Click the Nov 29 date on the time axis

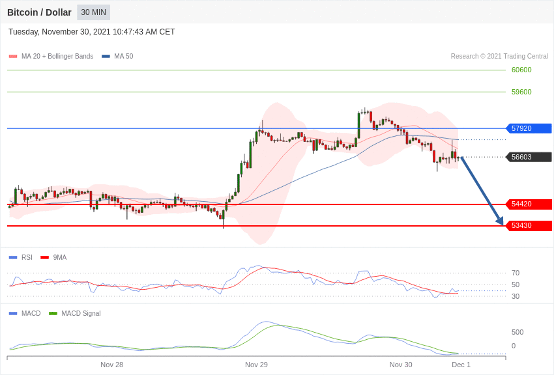(x=257, y=365)
